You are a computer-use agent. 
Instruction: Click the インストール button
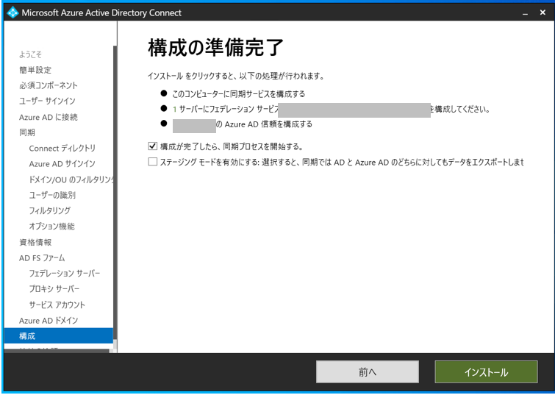coord(486,372)
